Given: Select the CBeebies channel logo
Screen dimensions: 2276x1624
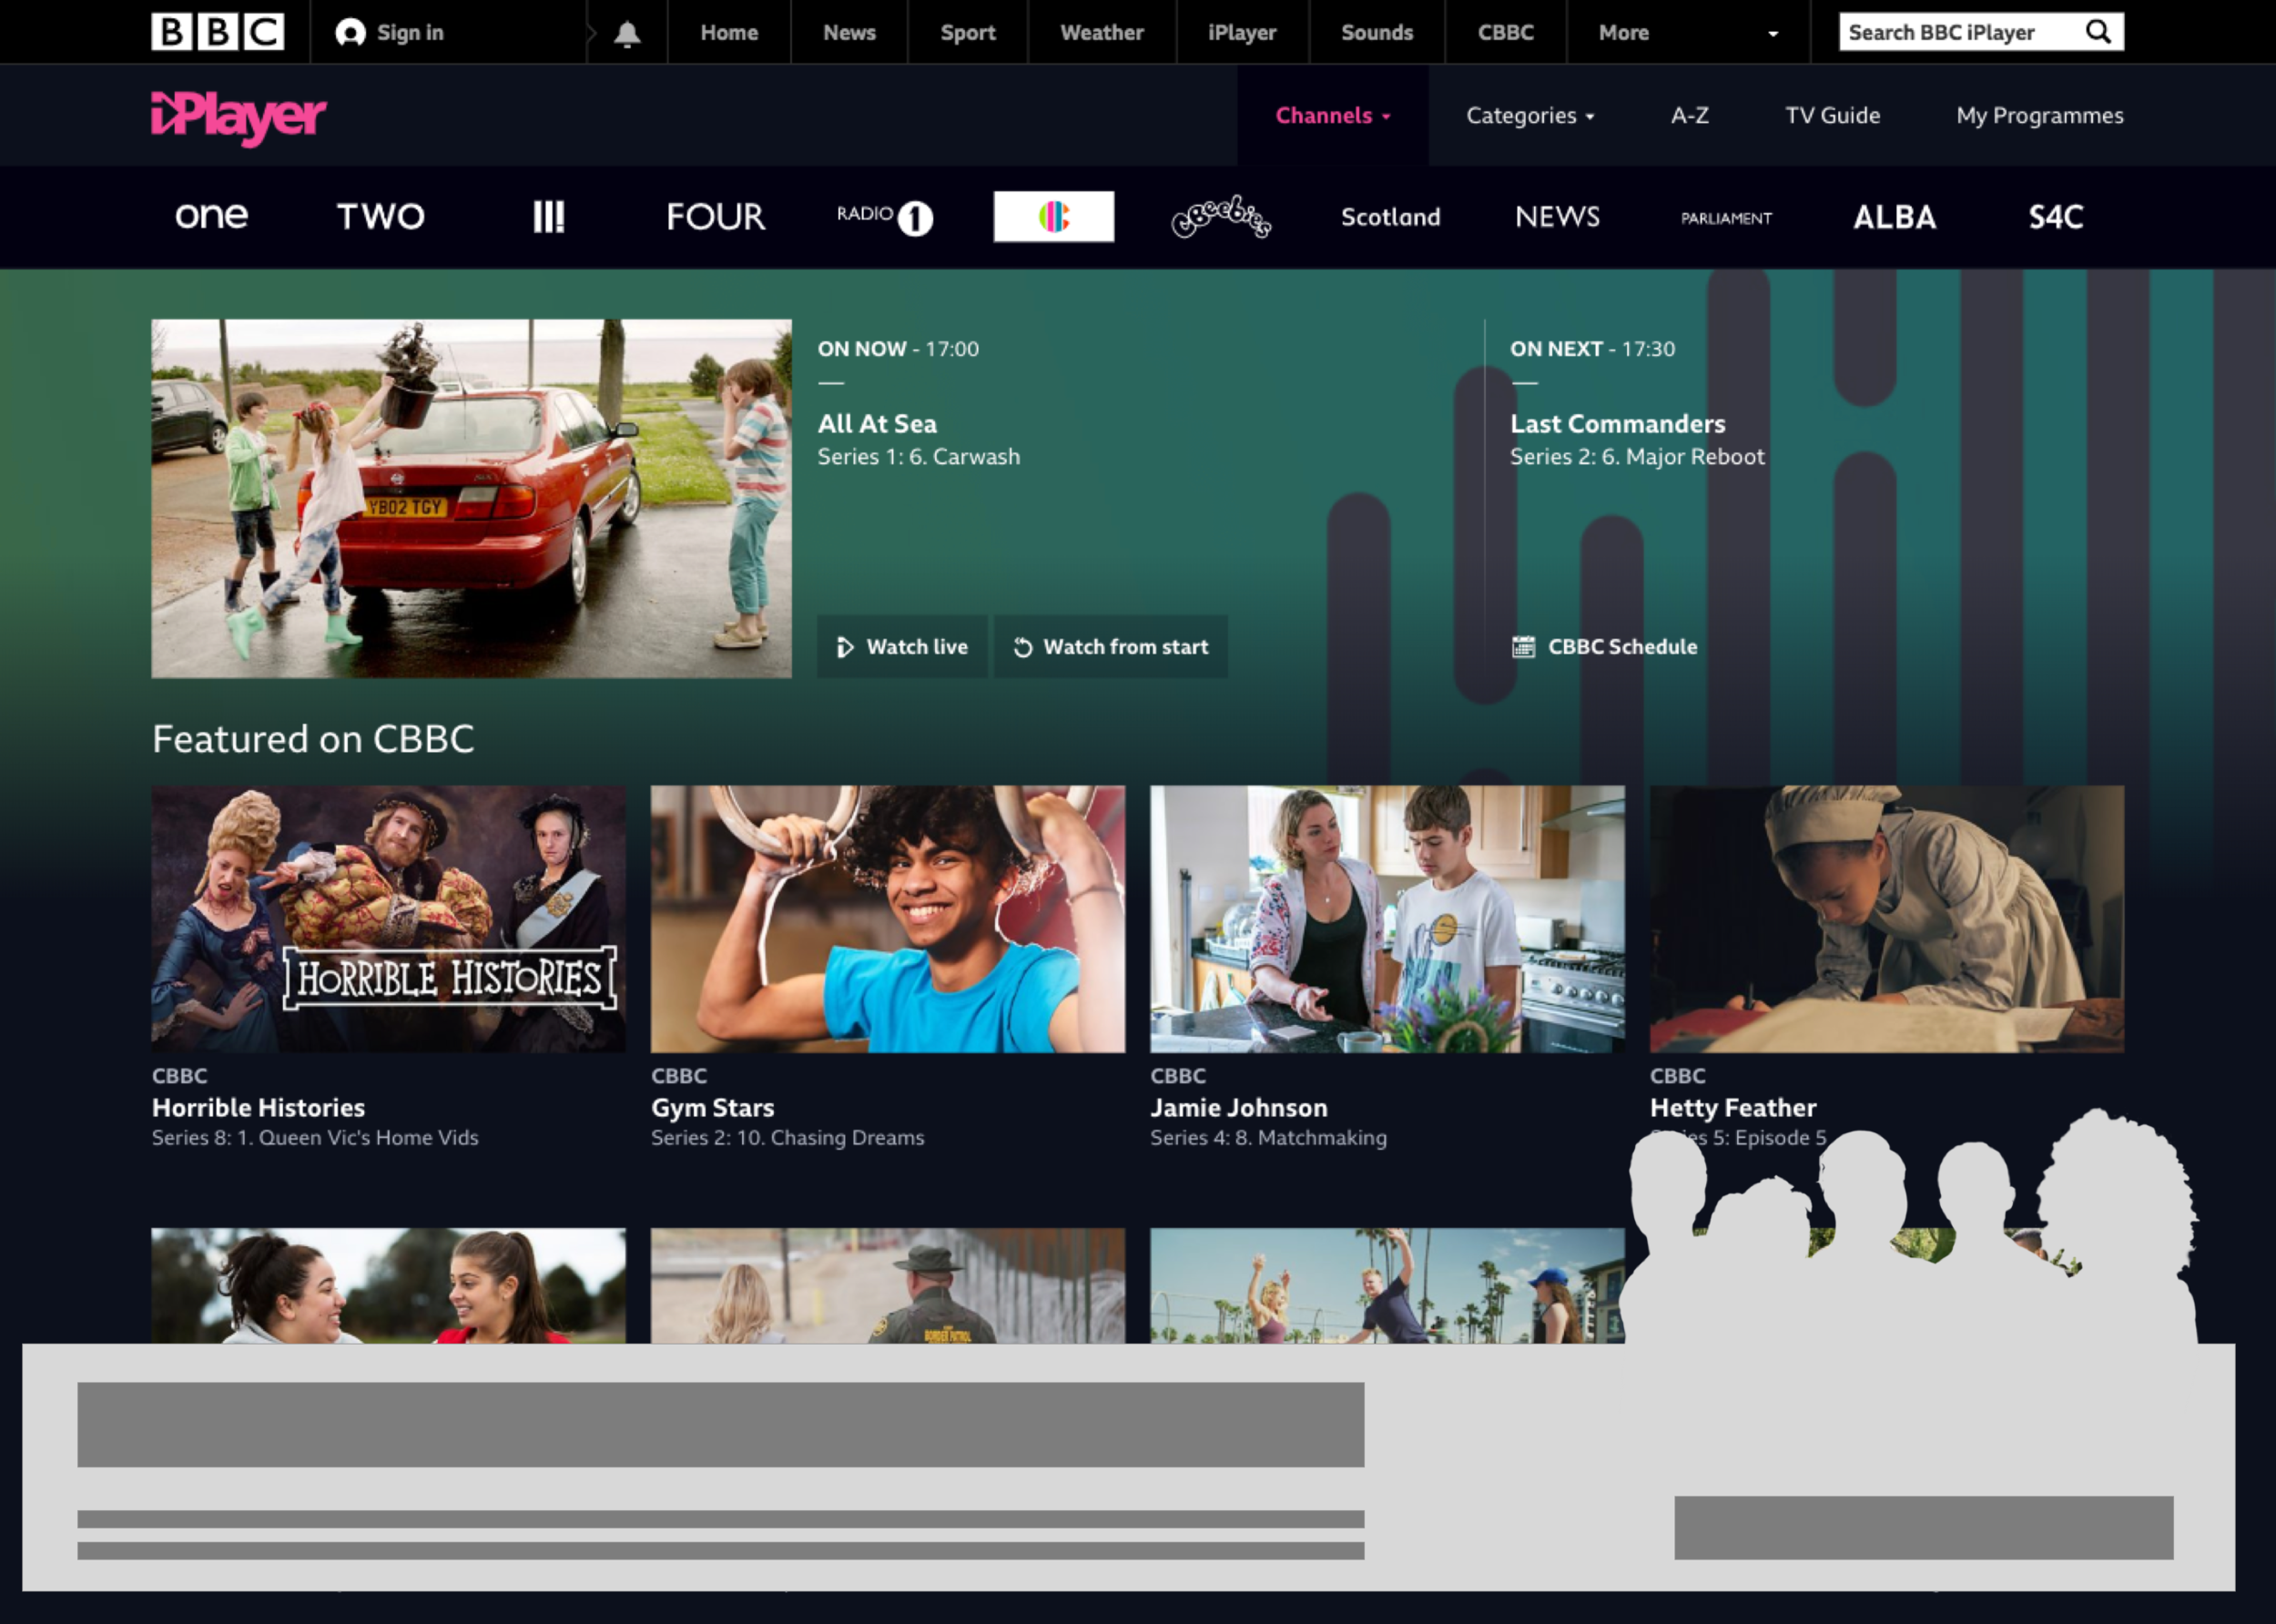Looking at the screenshot, I should click(1221, 216).
